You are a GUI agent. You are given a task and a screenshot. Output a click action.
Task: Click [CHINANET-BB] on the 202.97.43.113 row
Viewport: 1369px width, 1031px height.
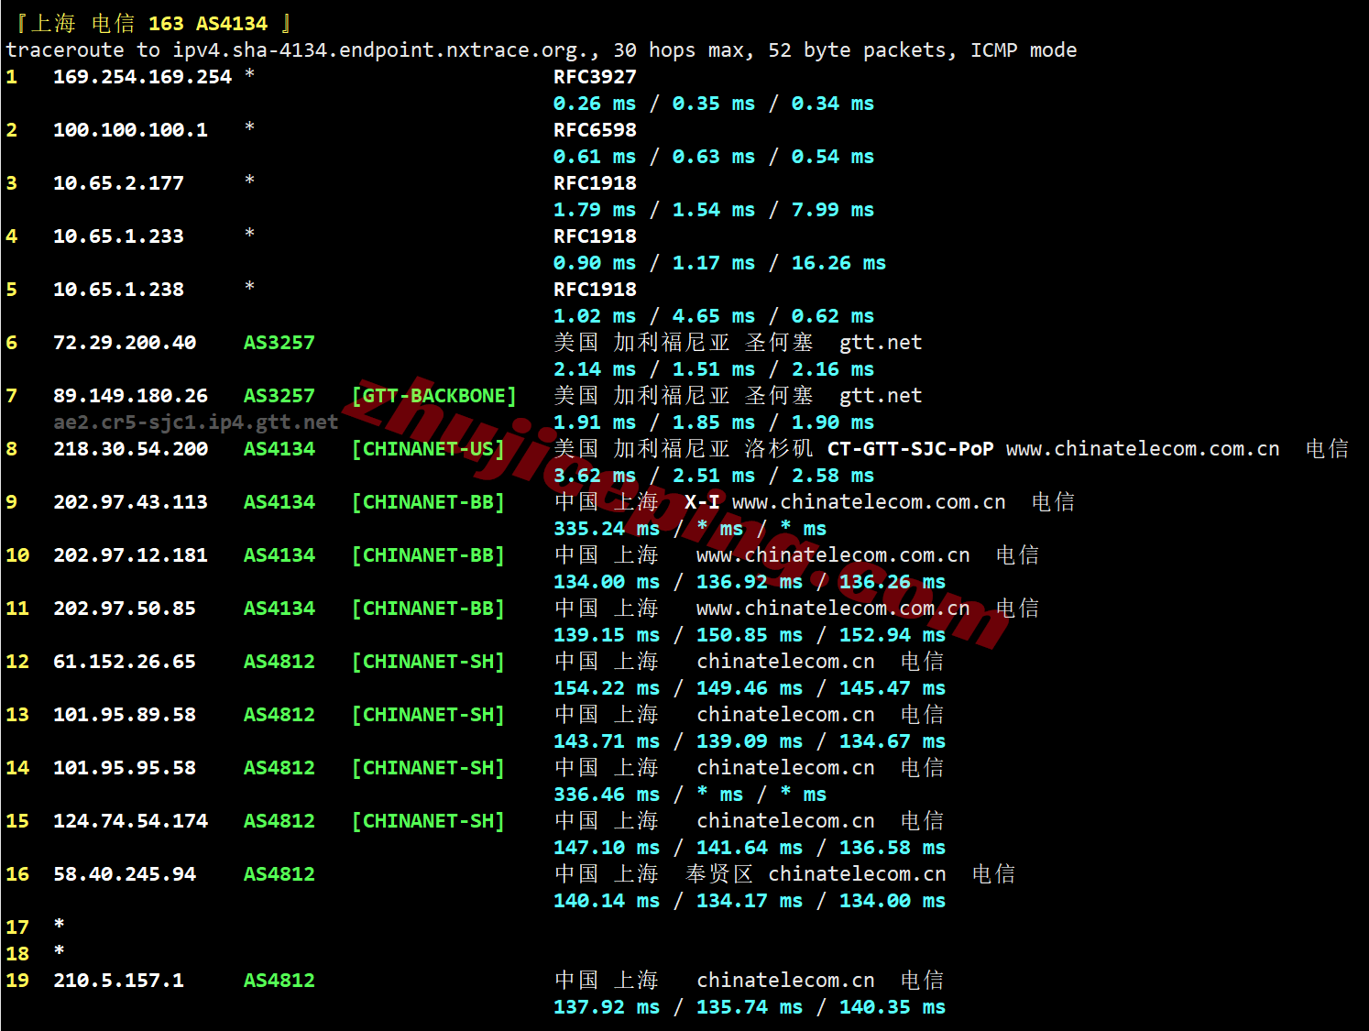[x=428, y=502]
